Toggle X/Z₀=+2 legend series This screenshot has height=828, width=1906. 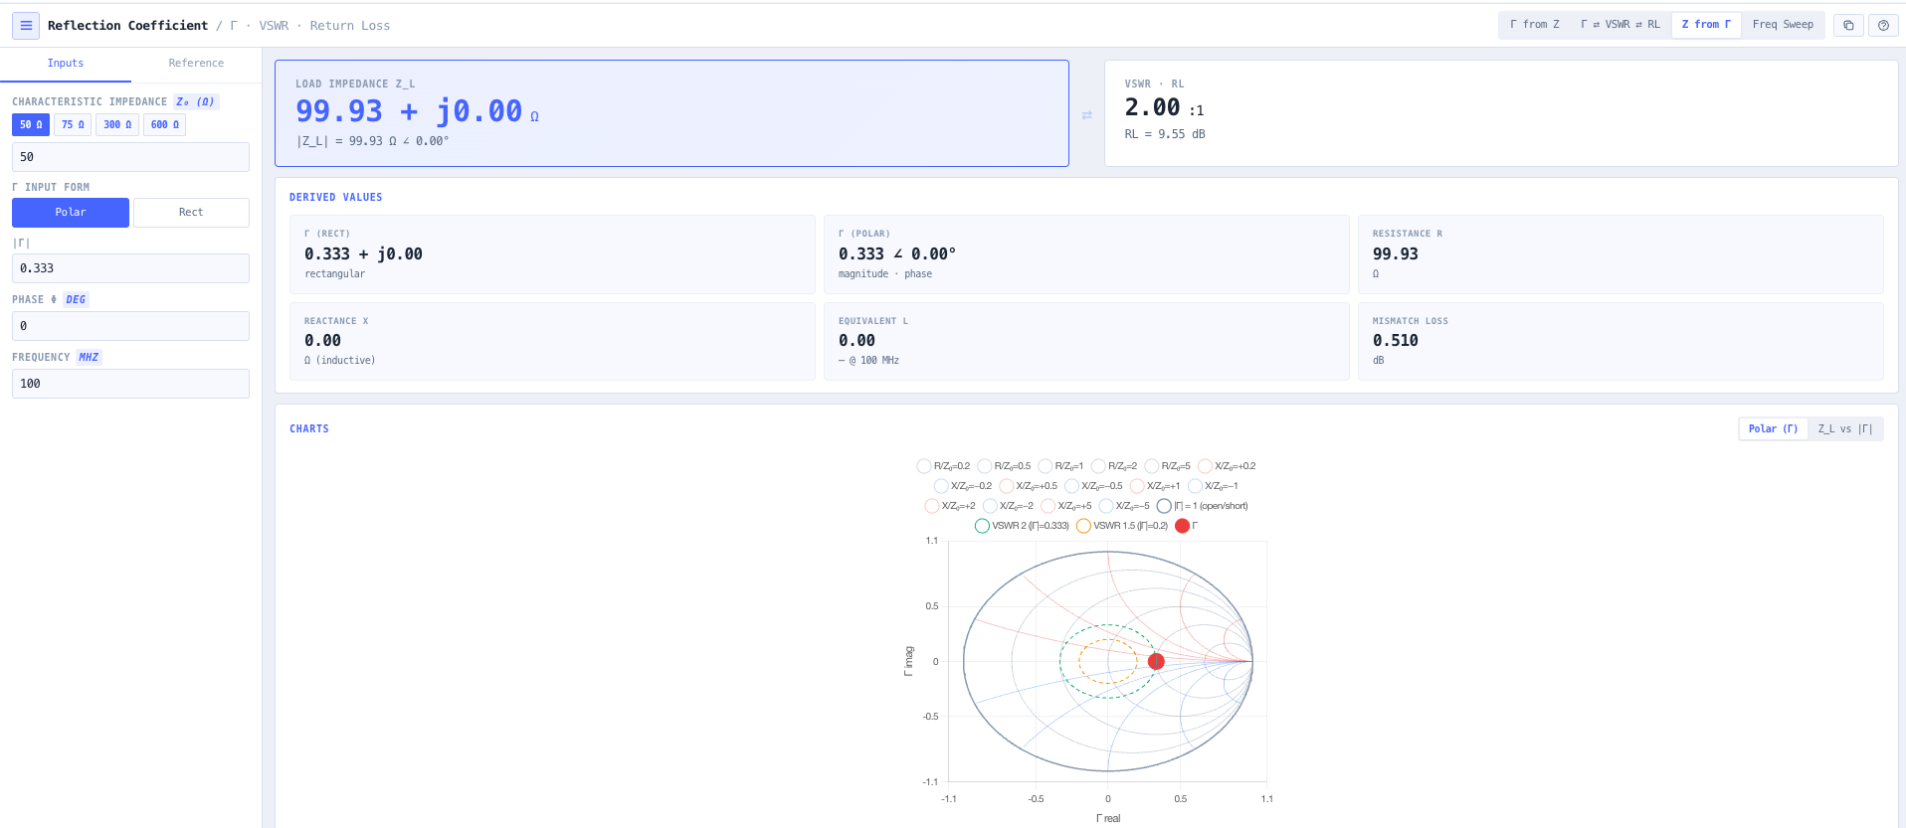pyautogui.click(x=950, y=506)
